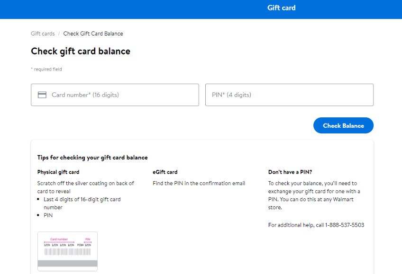Click the 'Physical gift card' subheading
The height and width of the screenshot is (274, 402).
tap(58, 172)
